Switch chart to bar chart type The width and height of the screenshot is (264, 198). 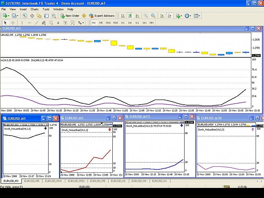click(123, 16)
